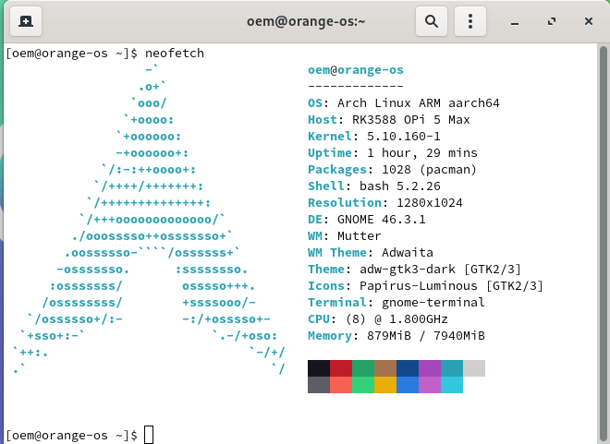Click the black color block

(x=319, y=368)
